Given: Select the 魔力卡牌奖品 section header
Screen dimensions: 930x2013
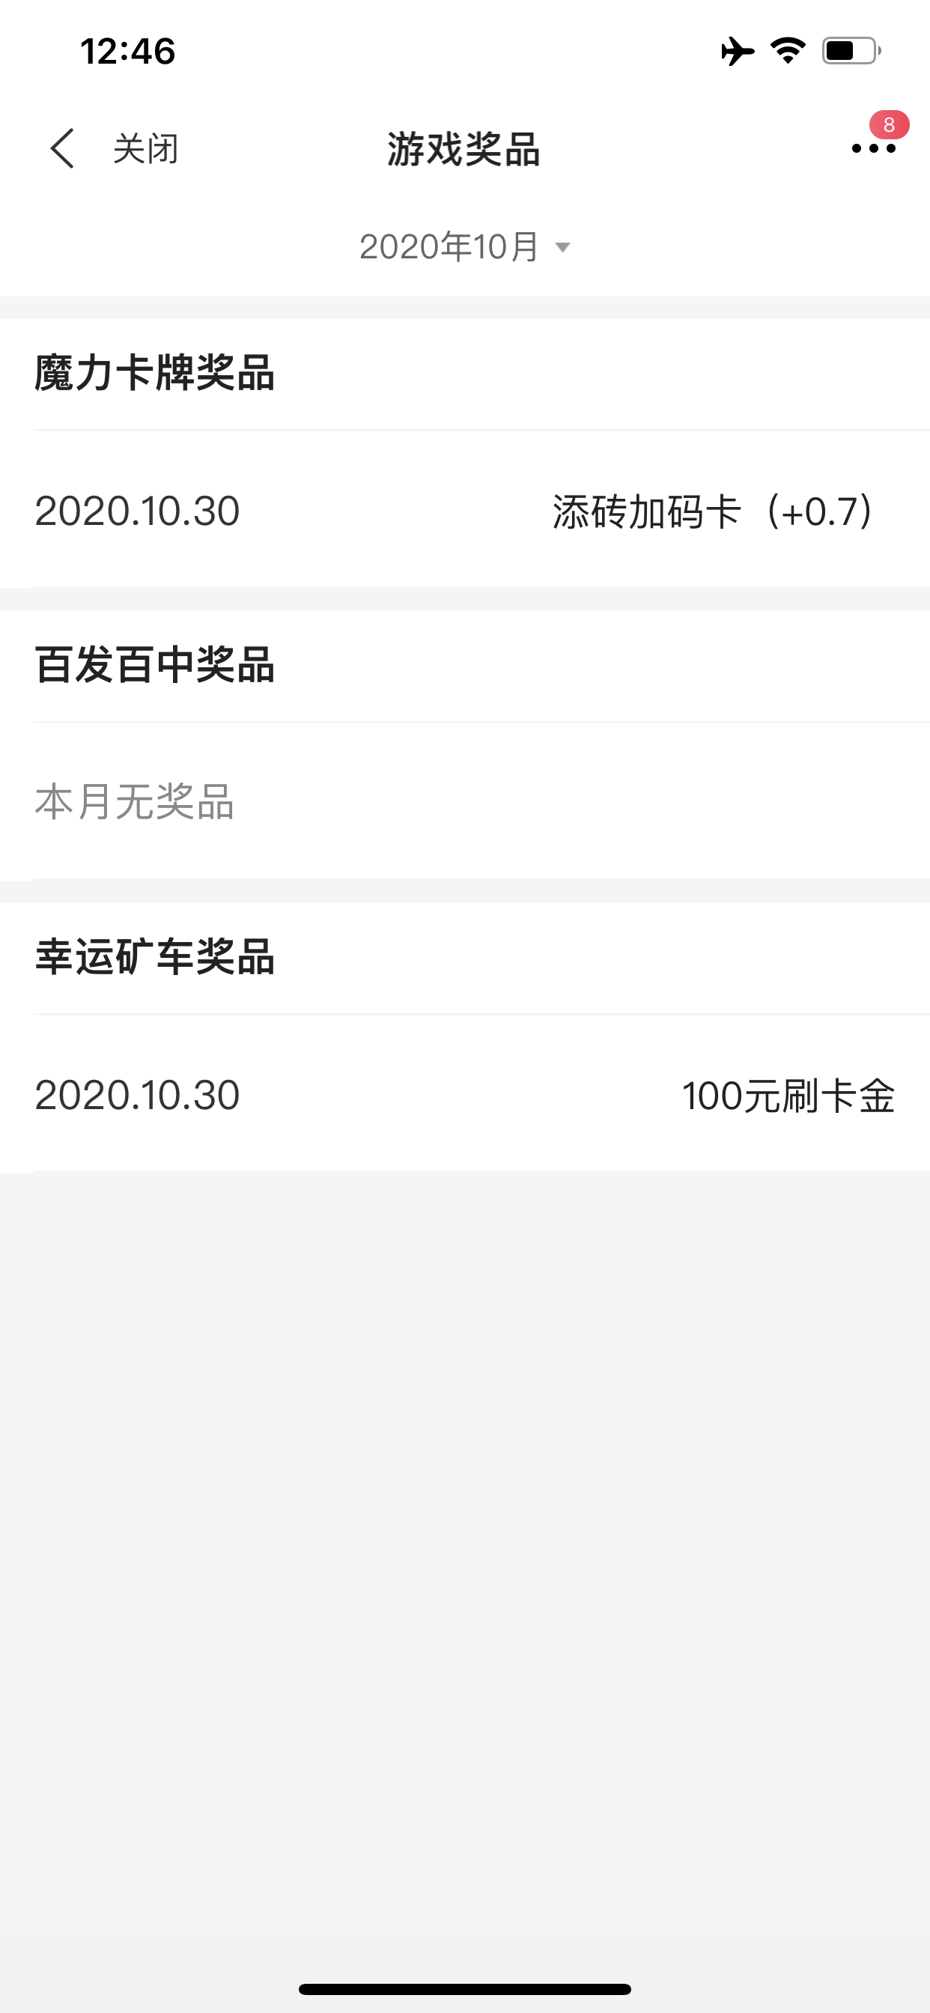Looking at the screenshot, I should (155, 373).
